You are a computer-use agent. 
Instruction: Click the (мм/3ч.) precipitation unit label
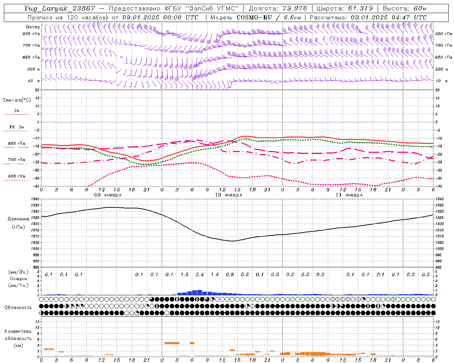[18, 272]
